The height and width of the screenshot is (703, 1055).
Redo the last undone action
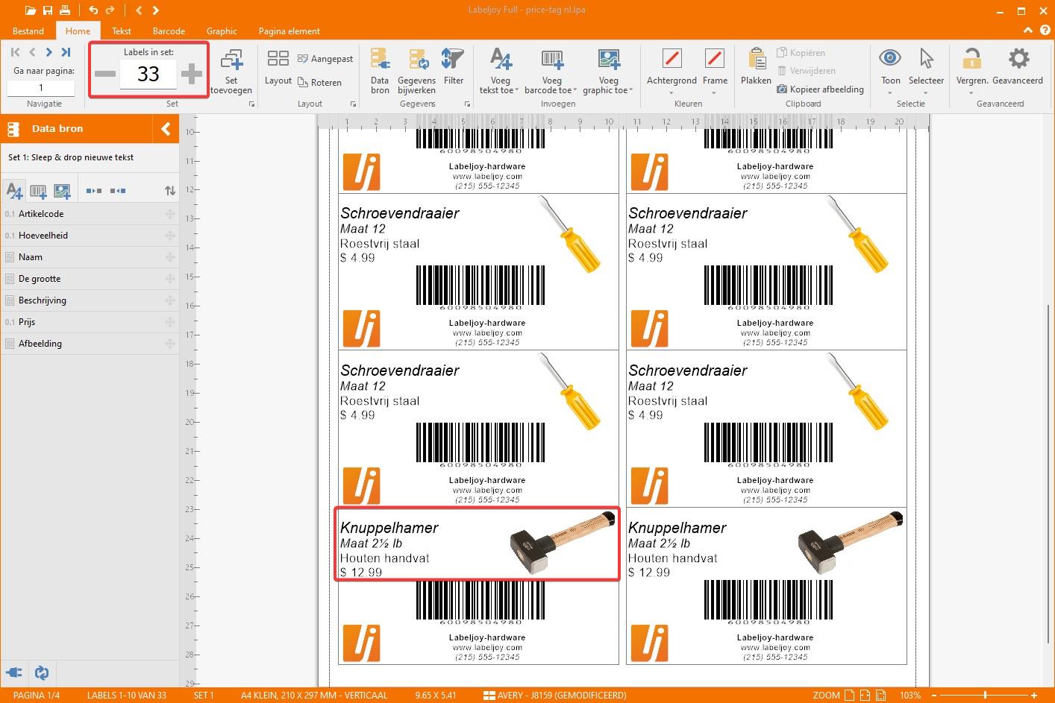[110, 10]
